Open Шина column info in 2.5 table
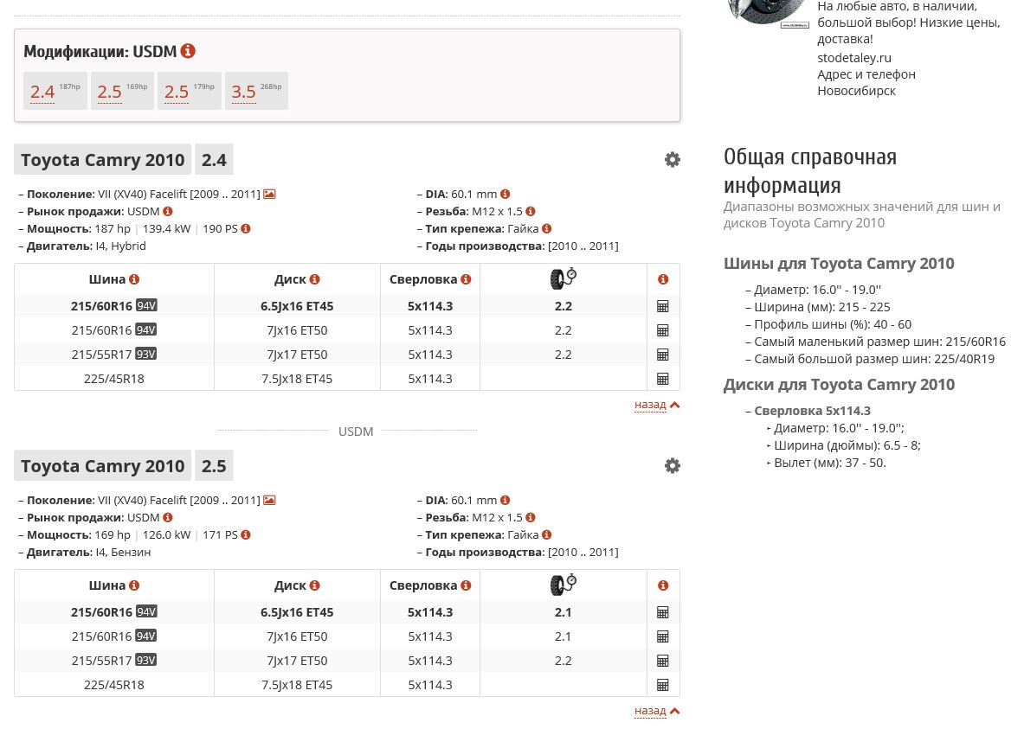The width and height of the screenshot is (1024, 729). coord(134,585)
